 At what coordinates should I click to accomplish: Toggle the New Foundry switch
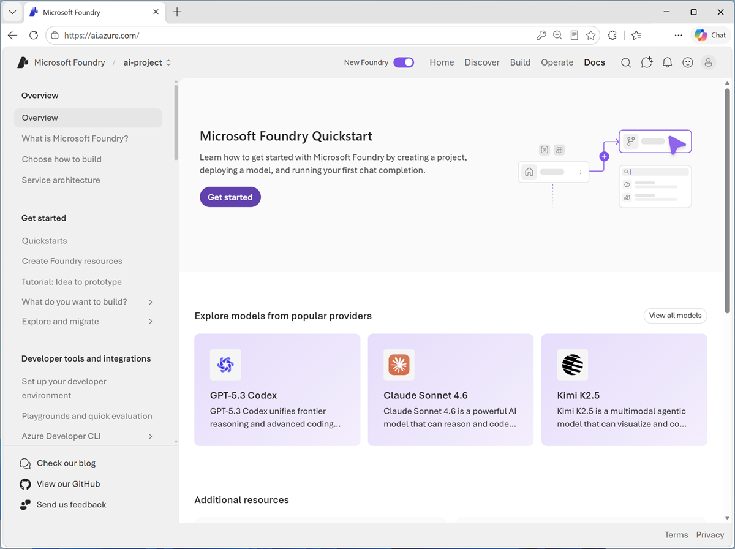[404, 62]
